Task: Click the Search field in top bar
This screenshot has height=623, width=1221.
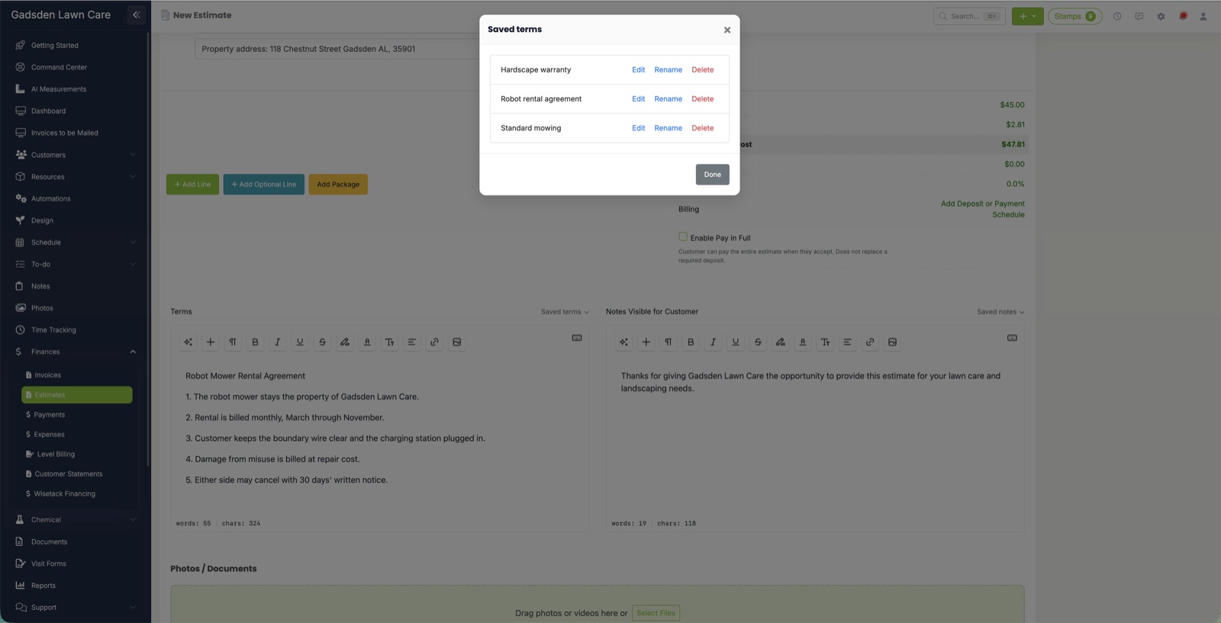Action: pyautogui.click(x=968, y=16)
